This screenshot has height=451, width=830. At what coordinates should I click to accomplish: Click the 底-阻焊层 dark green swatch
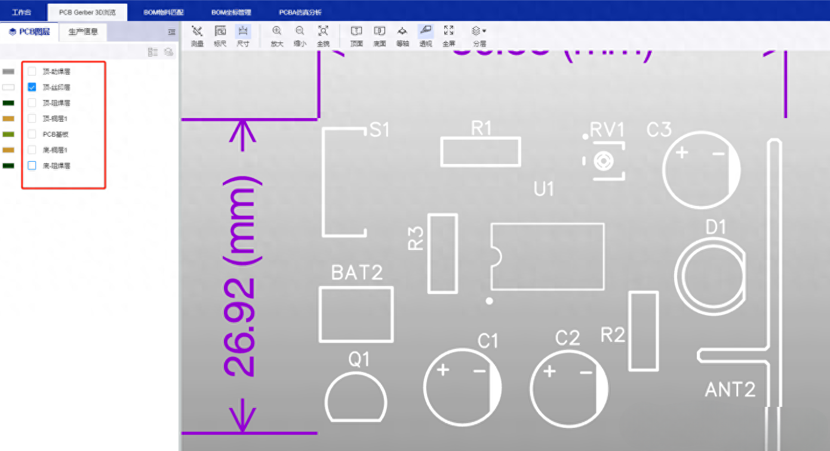8,165
